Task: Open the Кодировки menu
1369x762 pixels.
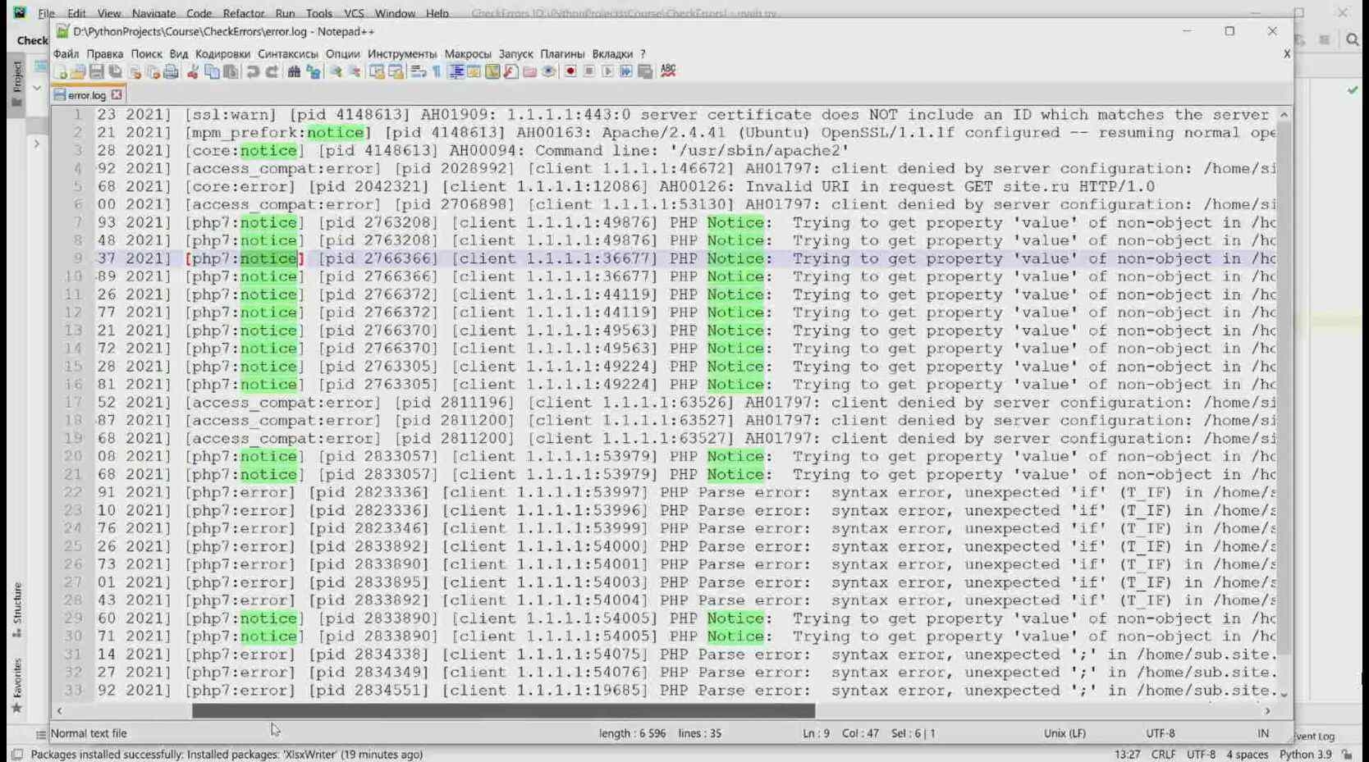Action: point(222,53)
